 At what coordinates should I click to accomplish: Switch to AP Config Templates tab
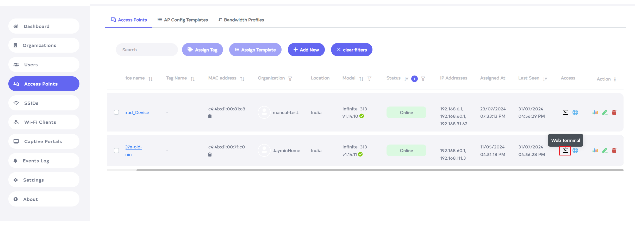[183, 20]
